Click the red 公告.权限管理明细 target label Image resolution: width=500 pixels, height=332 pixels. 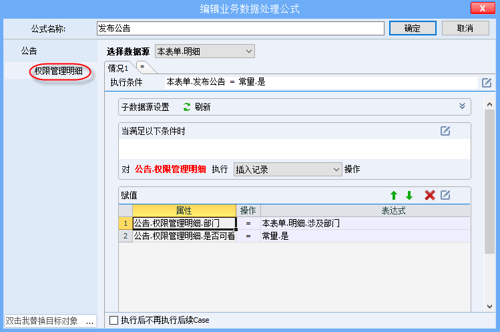point(170,169)
